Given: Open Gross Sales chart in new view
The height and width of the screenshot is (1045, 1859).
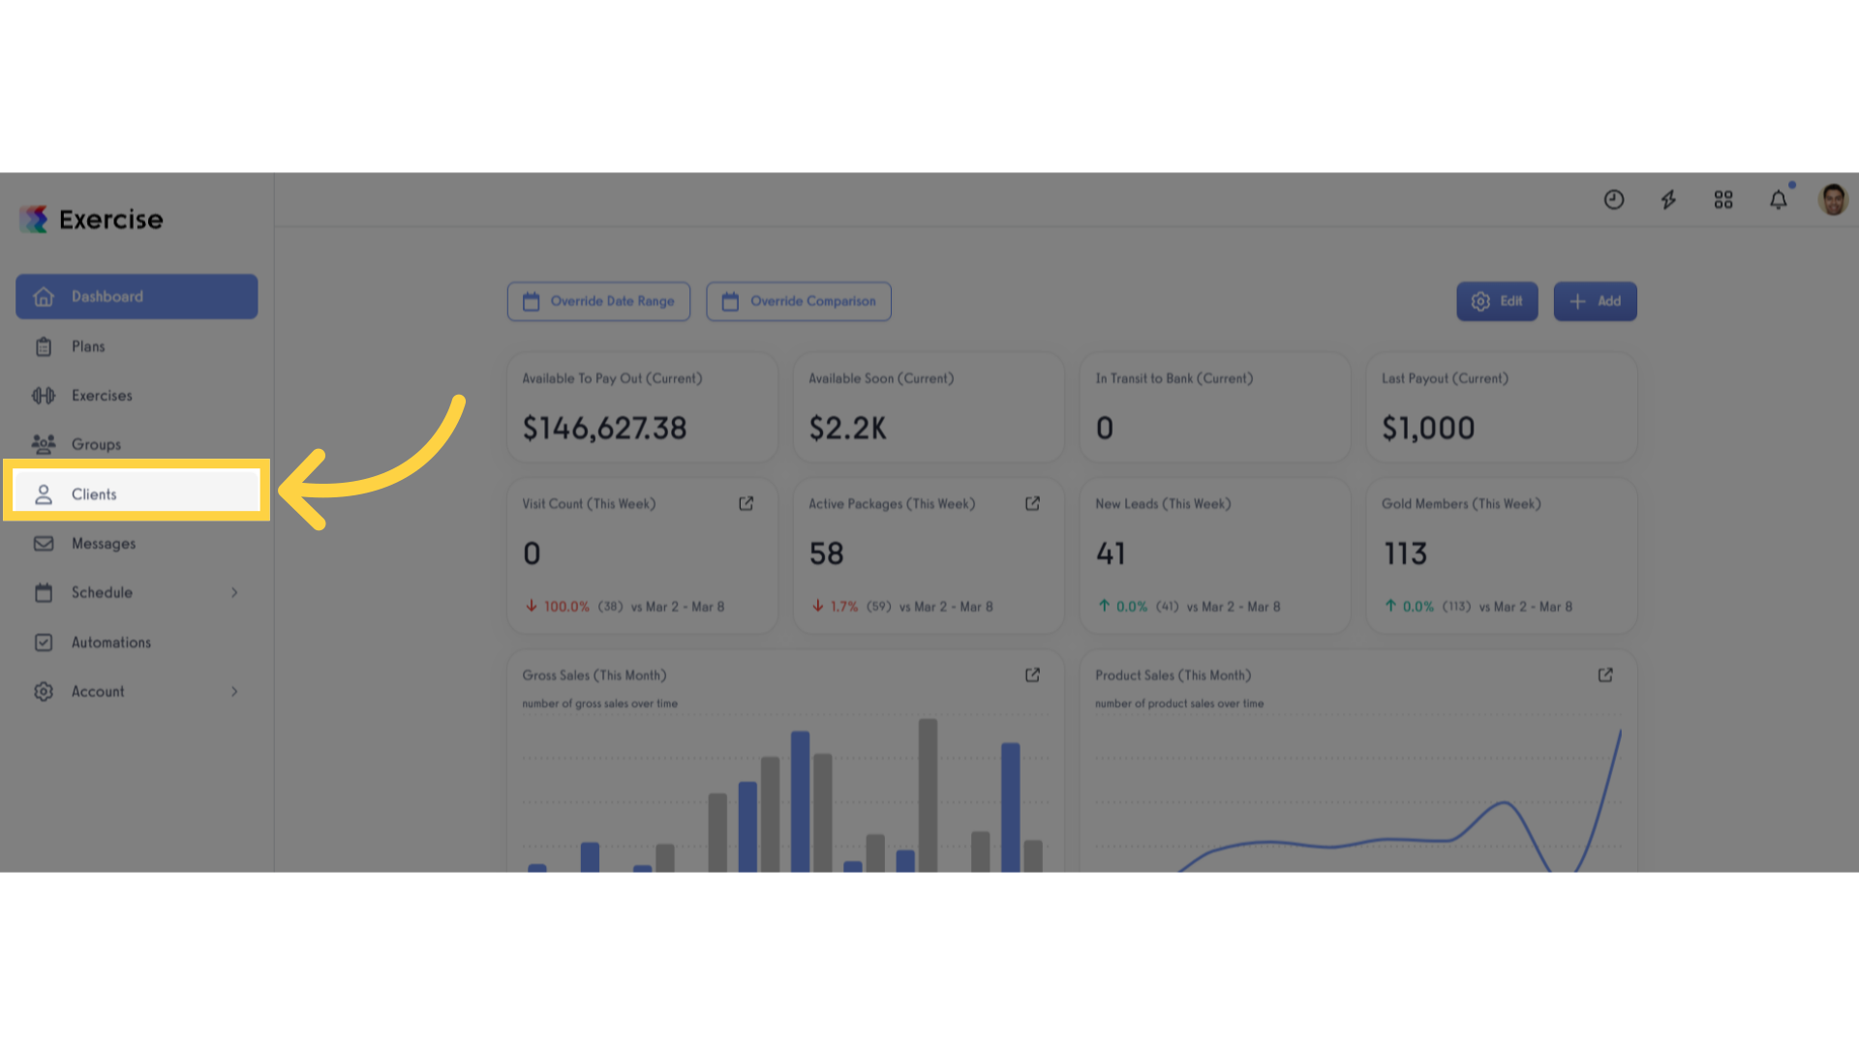Looking at the screenshot, I should [x=1033, y=674].
